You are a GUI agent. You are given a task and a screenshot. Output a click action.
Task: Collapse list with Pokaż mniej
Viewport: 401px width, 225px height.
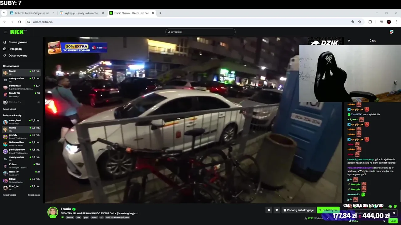coord(34,195)
